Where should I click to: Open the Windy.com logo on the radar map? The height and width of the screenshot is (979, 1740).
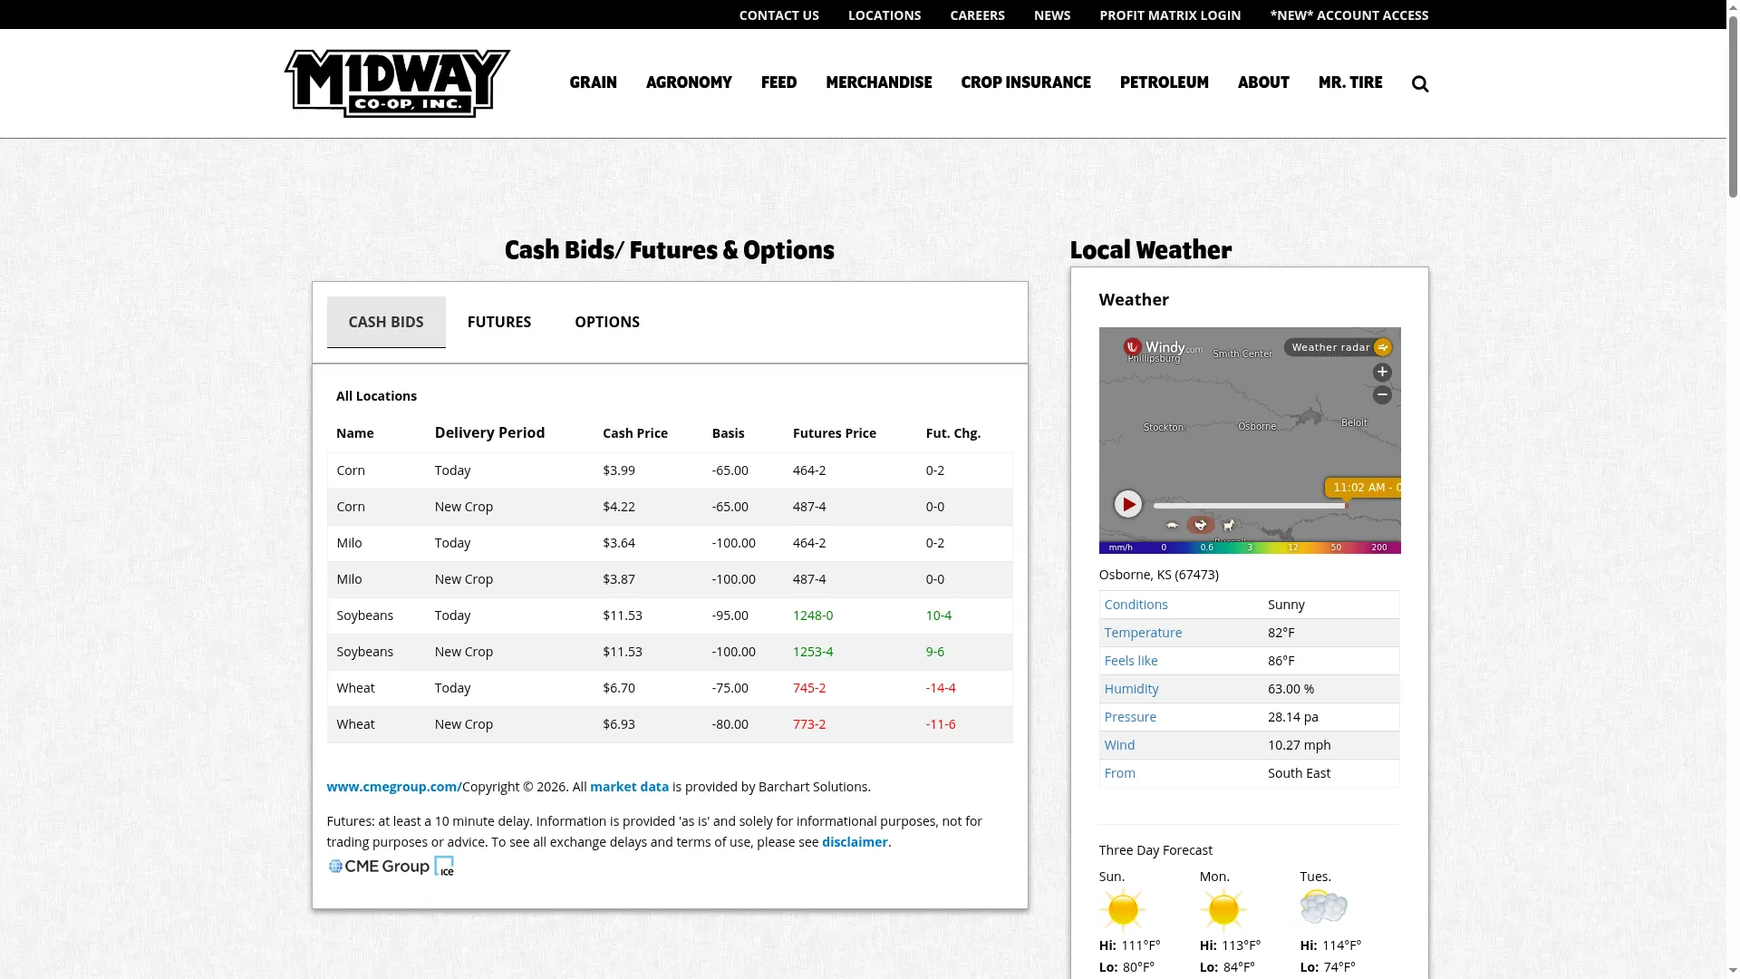(1164, 347)
